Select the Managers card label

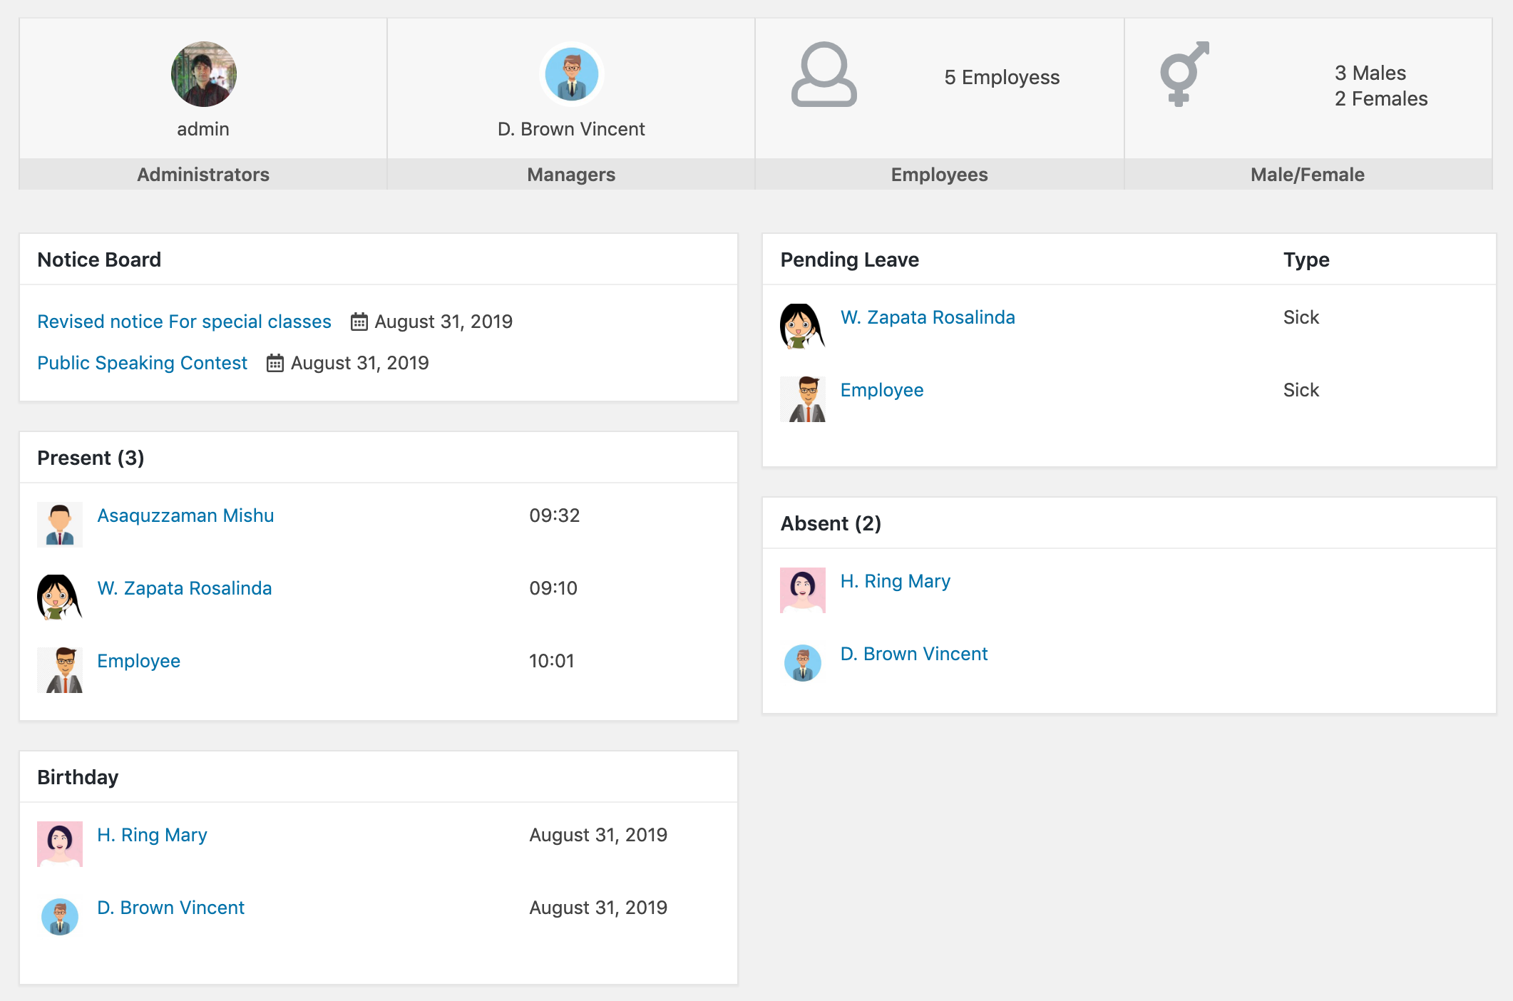571,175
